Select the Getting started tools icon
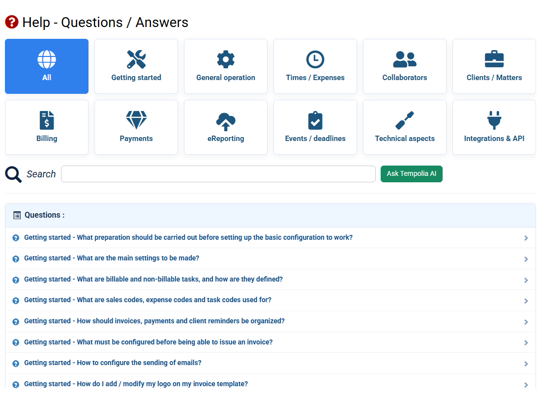The image size is (541, 398). coord(136,59)
